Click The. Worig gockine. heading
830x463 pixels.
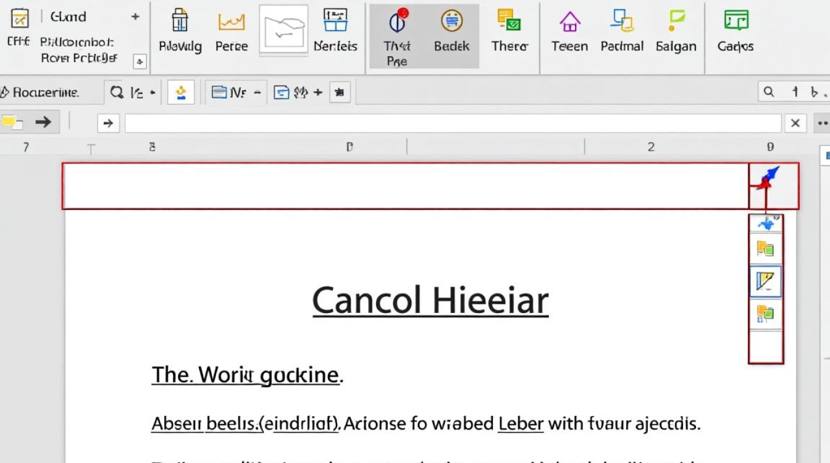coord(248,375)
